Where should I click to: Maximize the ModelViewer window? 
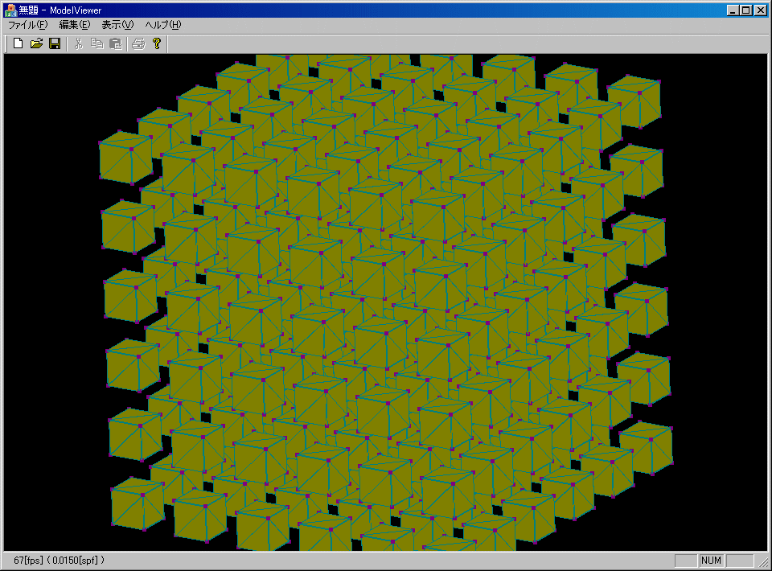(746, 10)
